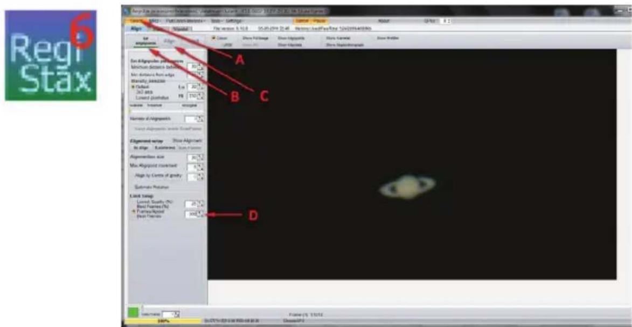Open the RegiStax 6 desktop icon
The width and height of the screenshot is (632, 327).
(x=51, y=55)
